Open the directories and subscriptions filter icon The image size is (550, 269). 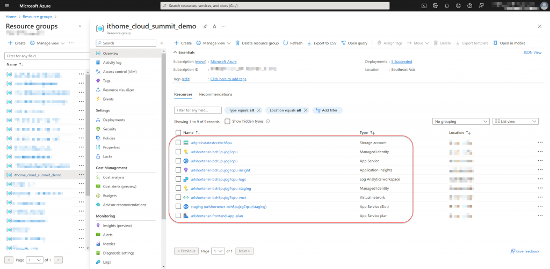click(x=435, y=5)
